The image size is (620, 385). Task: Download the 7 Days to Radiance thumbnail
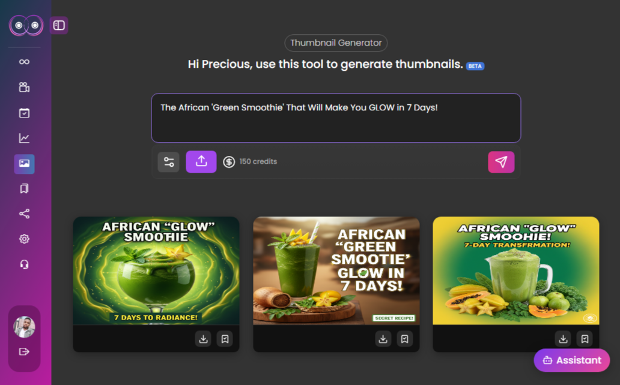[203, 339]
